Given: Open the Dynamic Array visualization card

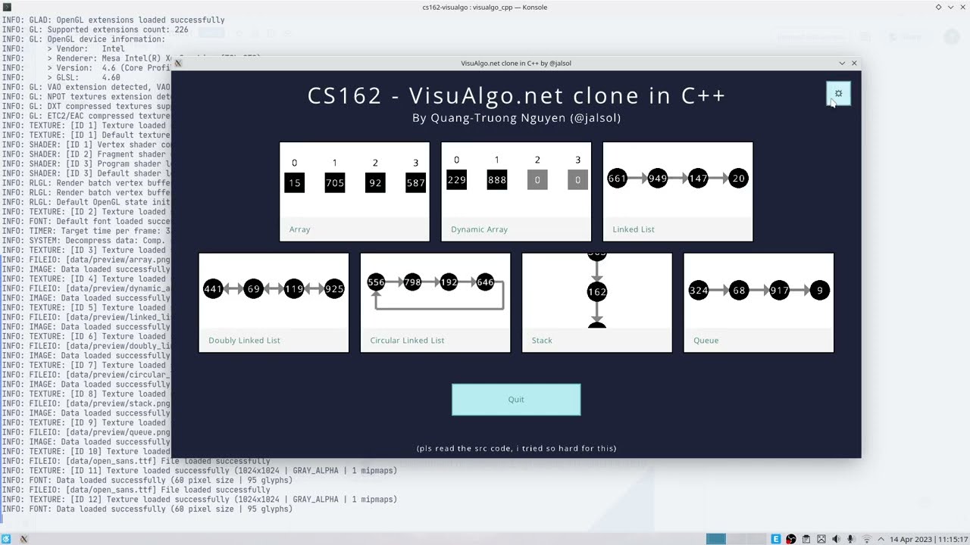Looking at the screenshot, I should pyautogui.click(x=516, y=192).
